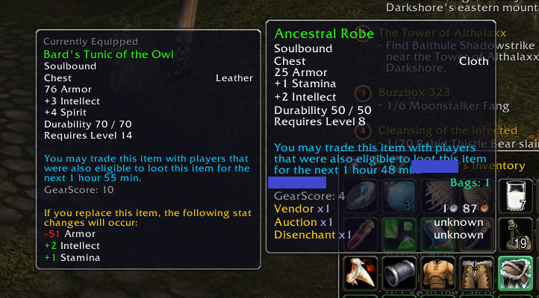This screenshot has height=298, width=539.
Task: Select the green bottle in sack stack of 19
Action: (x=515, y=235)
